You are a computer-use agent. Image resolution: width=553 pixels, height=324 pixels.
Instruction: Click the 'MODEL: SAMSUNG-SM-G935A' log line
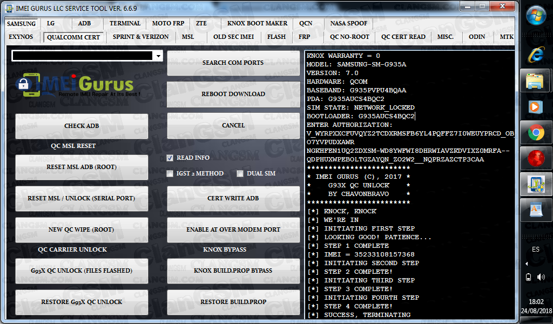[x=356, y=64]
